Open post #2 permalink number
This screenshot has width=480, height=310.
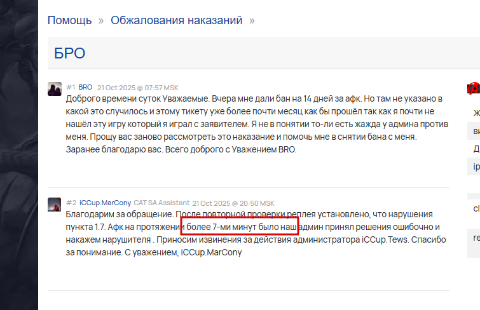pyautogui.click(x=71, y=203)
